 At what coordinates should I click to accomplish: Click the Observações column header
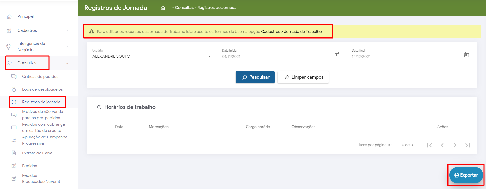[x=303, y=127]
